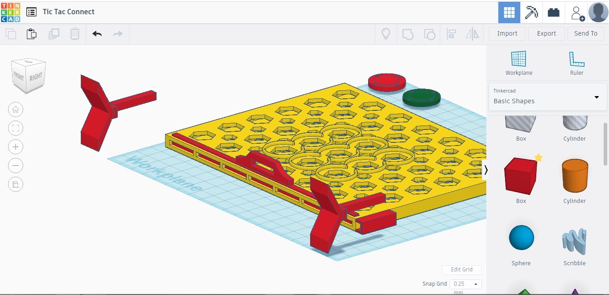Click the Home view button
The image size is (609, 295).
click(16, 109)
